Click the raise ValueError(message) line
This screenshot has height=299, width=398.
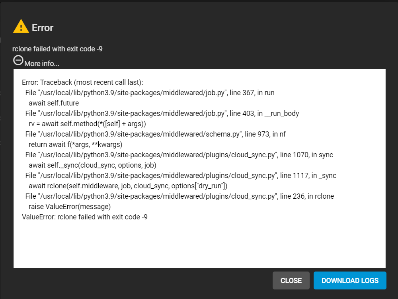click(70, 207)
